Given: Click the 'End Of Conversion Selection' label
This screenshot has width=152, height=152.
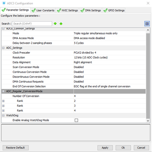Looking at the screenshot, I should point(29,86).
